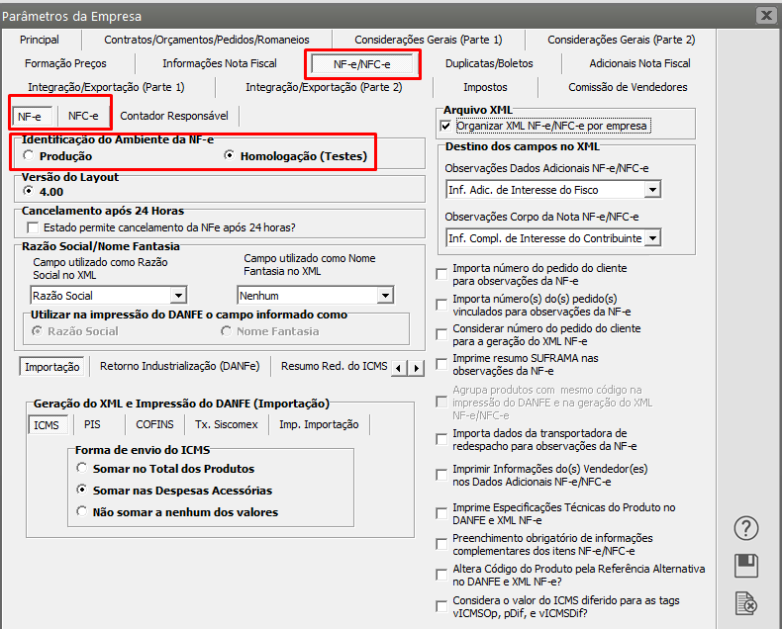Switch to NFC-e sub-tab
The image size is (782, 629).
83,116
